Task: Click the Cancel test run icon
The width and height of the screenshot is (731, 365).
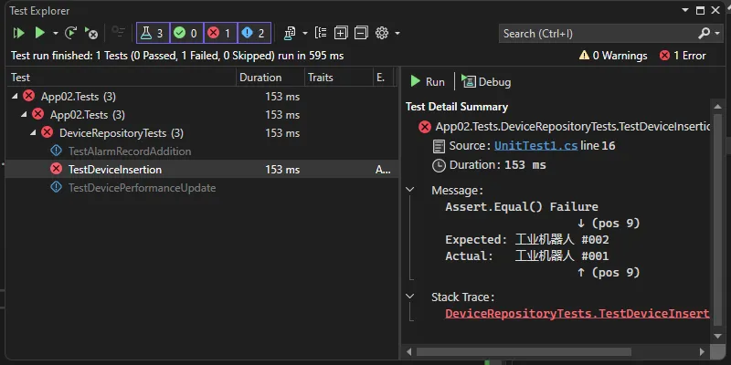Action: pyautogui.click(x=91, y=33)
